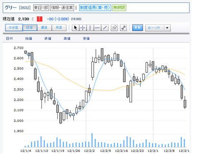
Task: Switch to 日足 daily chart
Action: pos(30,28)
